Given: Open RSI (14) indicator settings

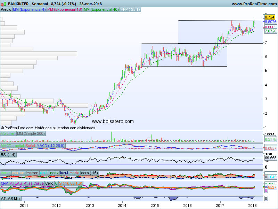Looking at the screenshot, I should [x=8, y=155].
